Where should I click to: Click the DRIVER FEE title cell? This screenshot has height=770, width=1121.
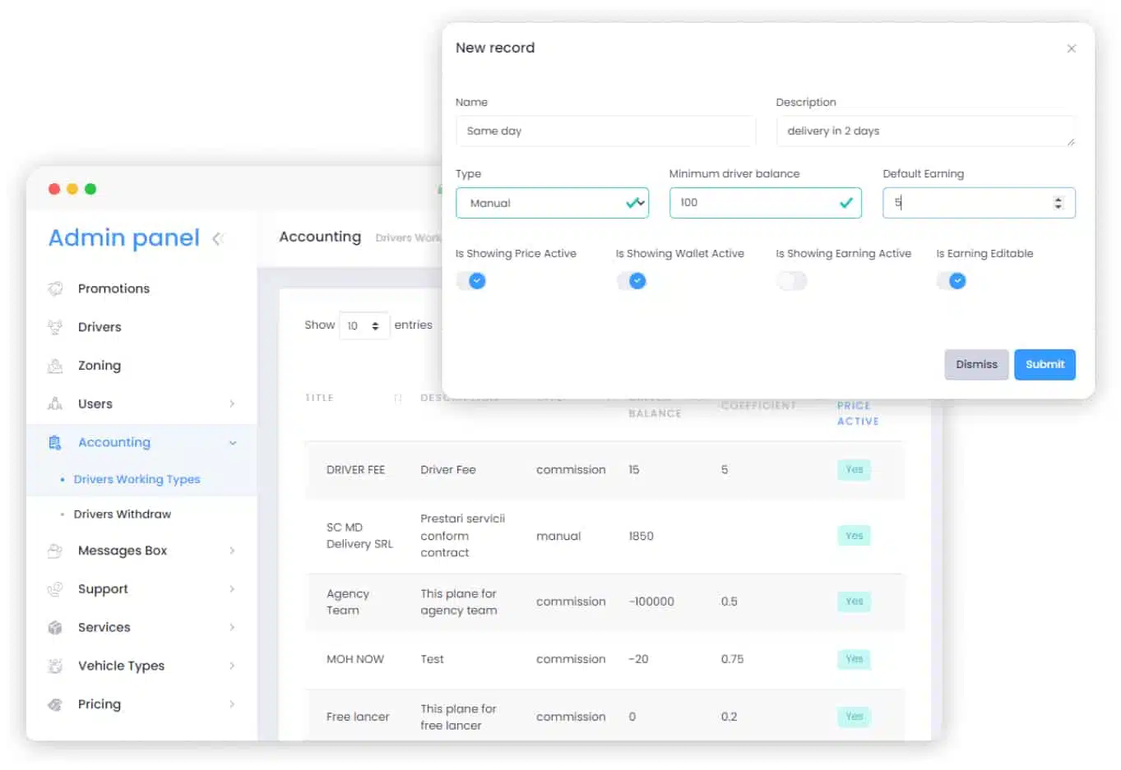(355, 470)
